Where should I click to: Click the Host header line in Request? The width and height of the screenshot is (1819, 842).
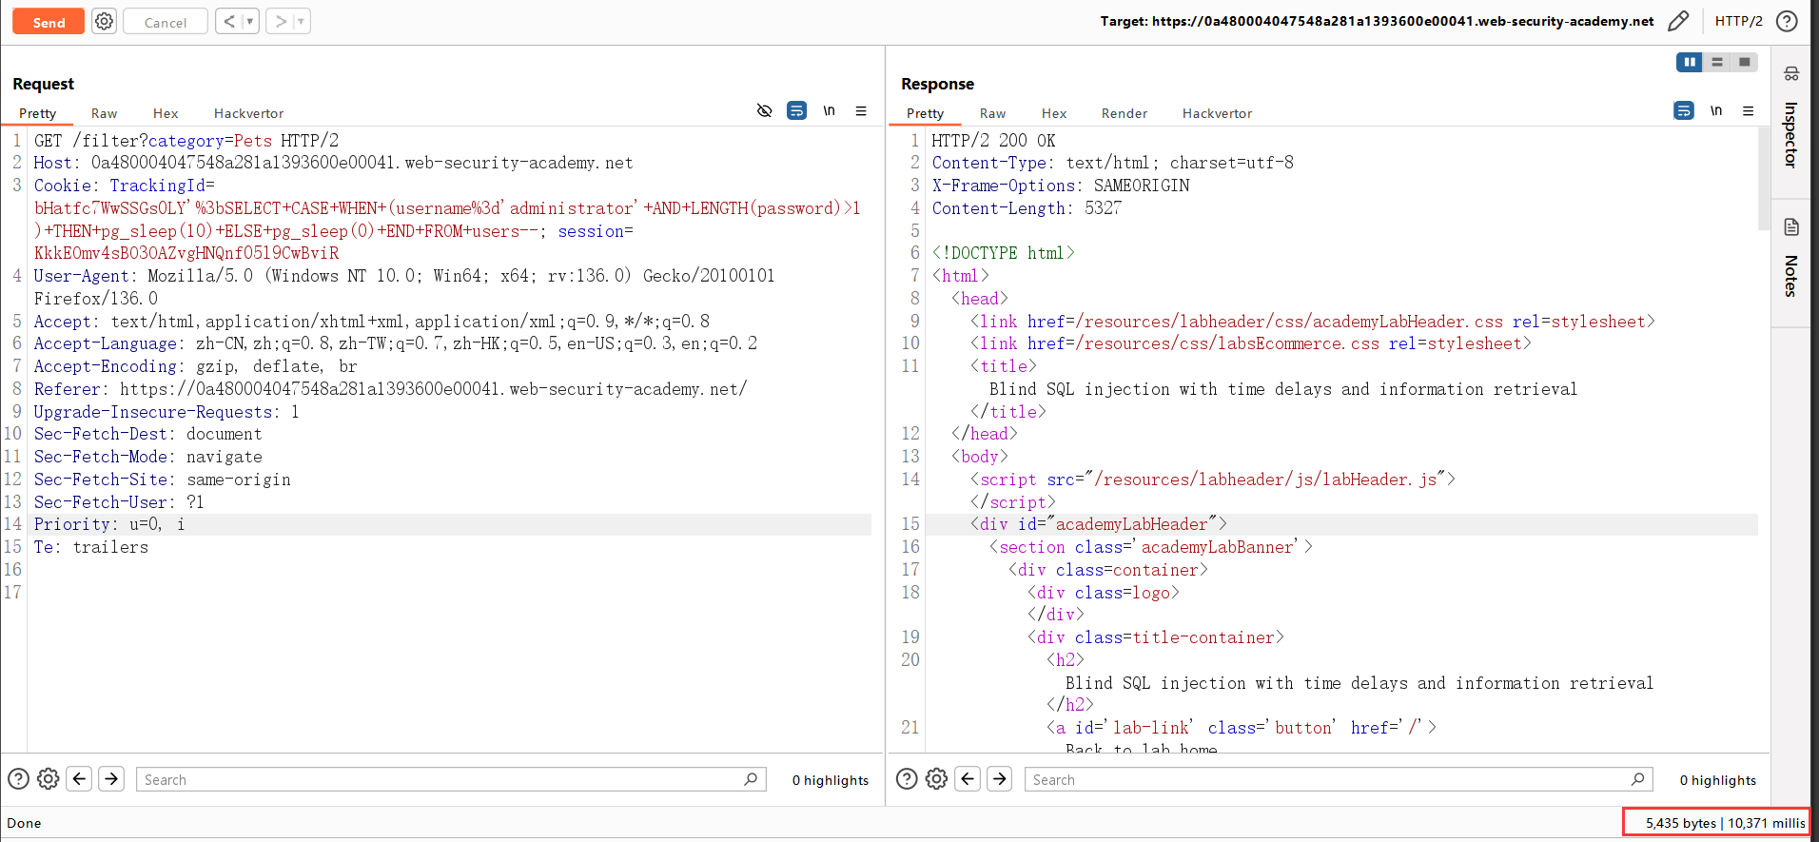click(x=333, y=163)
